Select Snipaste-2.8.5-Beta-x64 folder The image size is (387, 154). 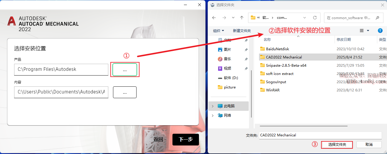(x=283, y=65)
